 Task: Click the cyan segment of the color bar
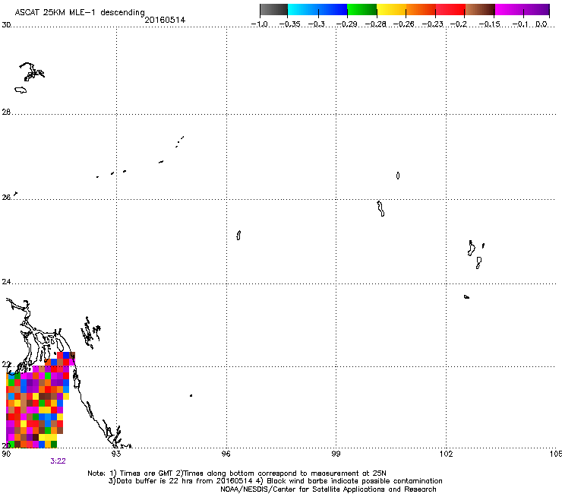tap(303, 10)
